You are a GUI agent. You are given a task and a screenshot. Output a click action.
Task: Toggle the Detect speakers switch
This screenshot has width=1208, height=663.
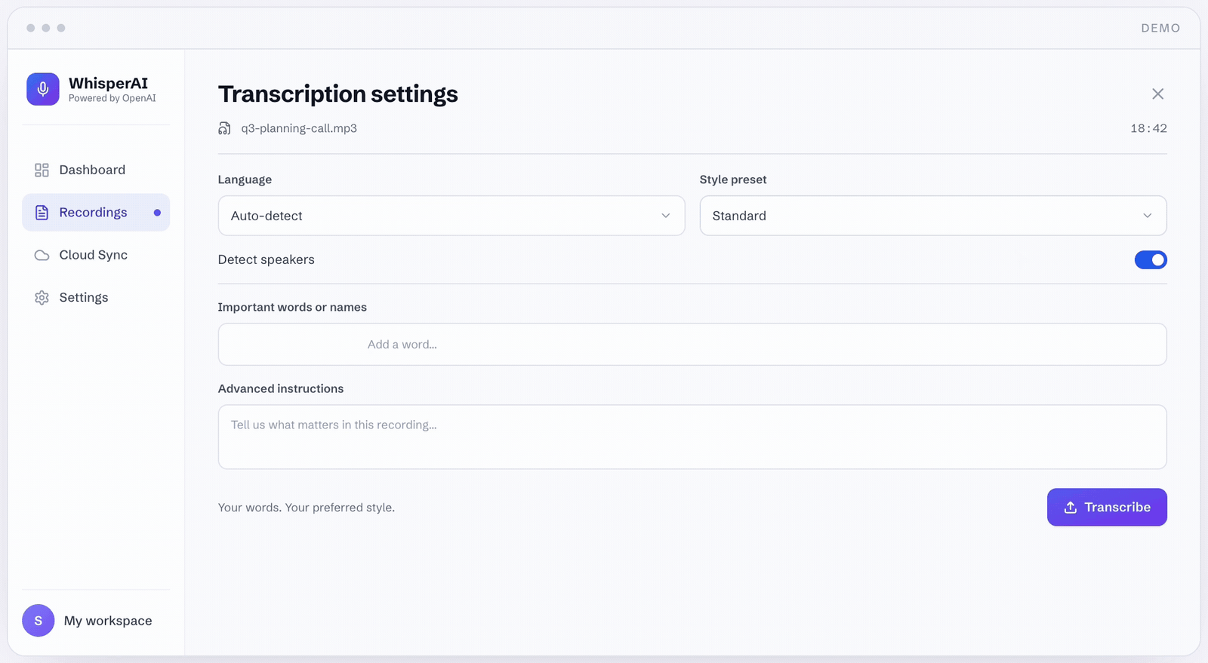click(1151, 259)
